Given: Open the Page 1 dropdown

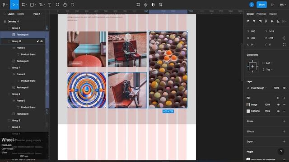Looking at the screenshot, I should [x=37, y=14].
